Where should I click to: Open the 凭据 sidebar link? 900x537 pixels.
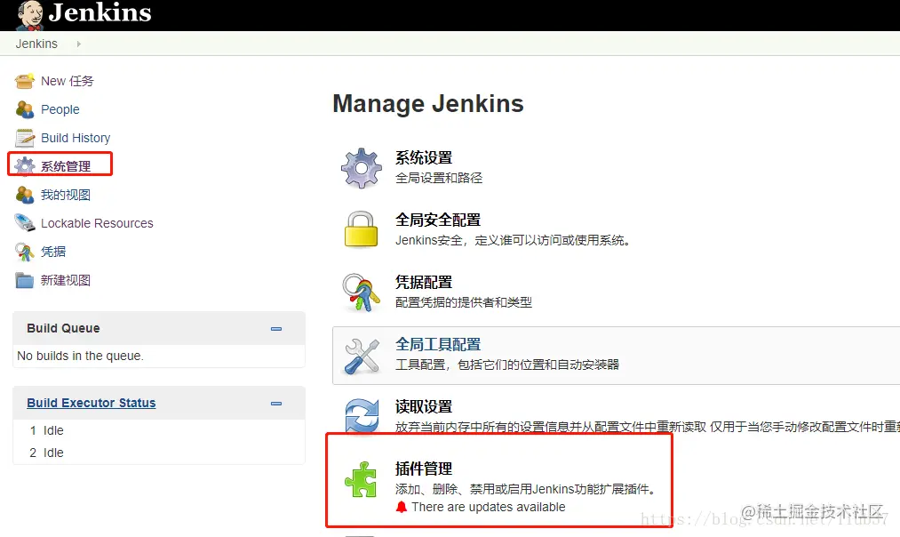point(53,252)
